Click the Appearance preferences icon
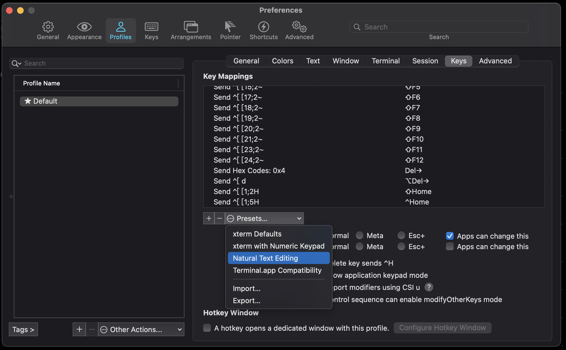Image resolution: width=566 pixels, height=350 pixels. 84,30
